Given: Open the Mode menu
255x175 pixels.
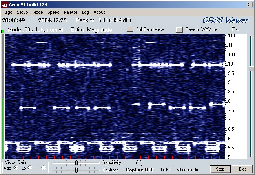Looking at the screenshot, I should [38, 12].
